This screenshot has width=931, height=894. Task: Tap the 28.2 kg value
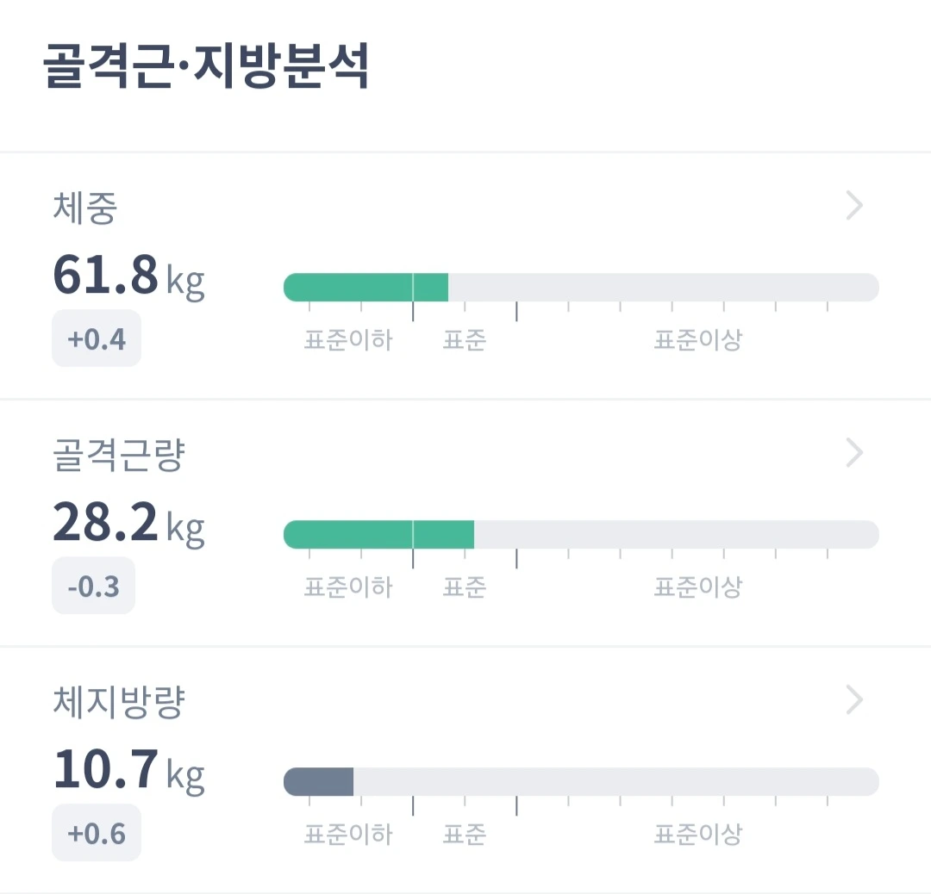click(128, 523)
